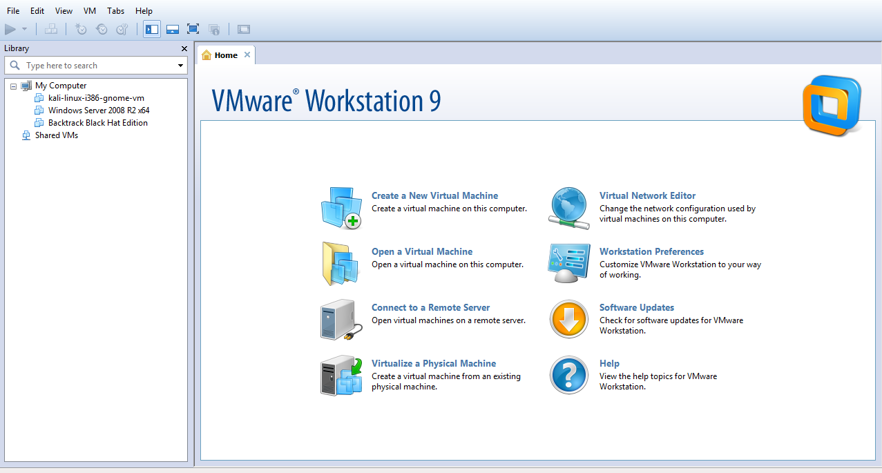Open the Tabs menu
This screenshot has width=882, height=473.
point(116,11)
